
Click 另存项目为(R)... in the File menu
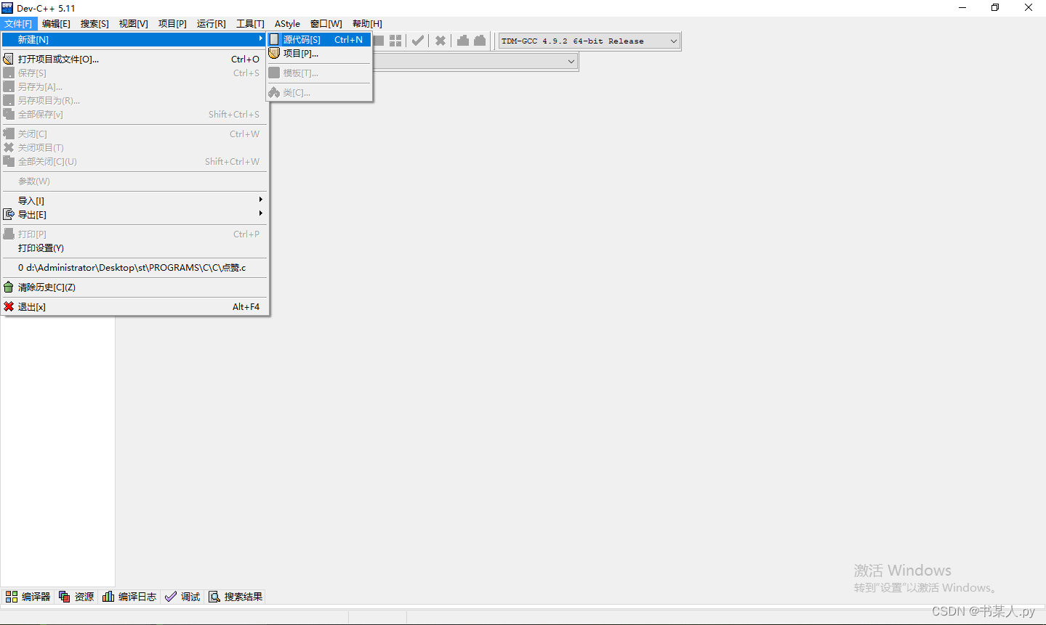[134, 100]
